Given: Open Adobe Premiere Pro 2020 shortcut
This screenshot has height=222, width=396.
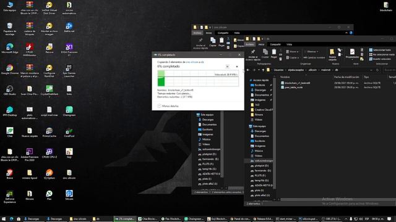Looking at the screenshot, I should coord(30,155).
